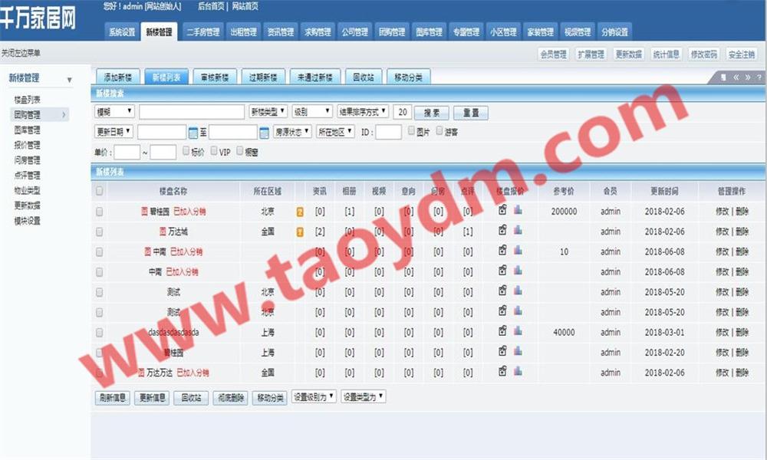Select 报价管理 in left sidebar

pyautogui.click(x=28, y=145)
